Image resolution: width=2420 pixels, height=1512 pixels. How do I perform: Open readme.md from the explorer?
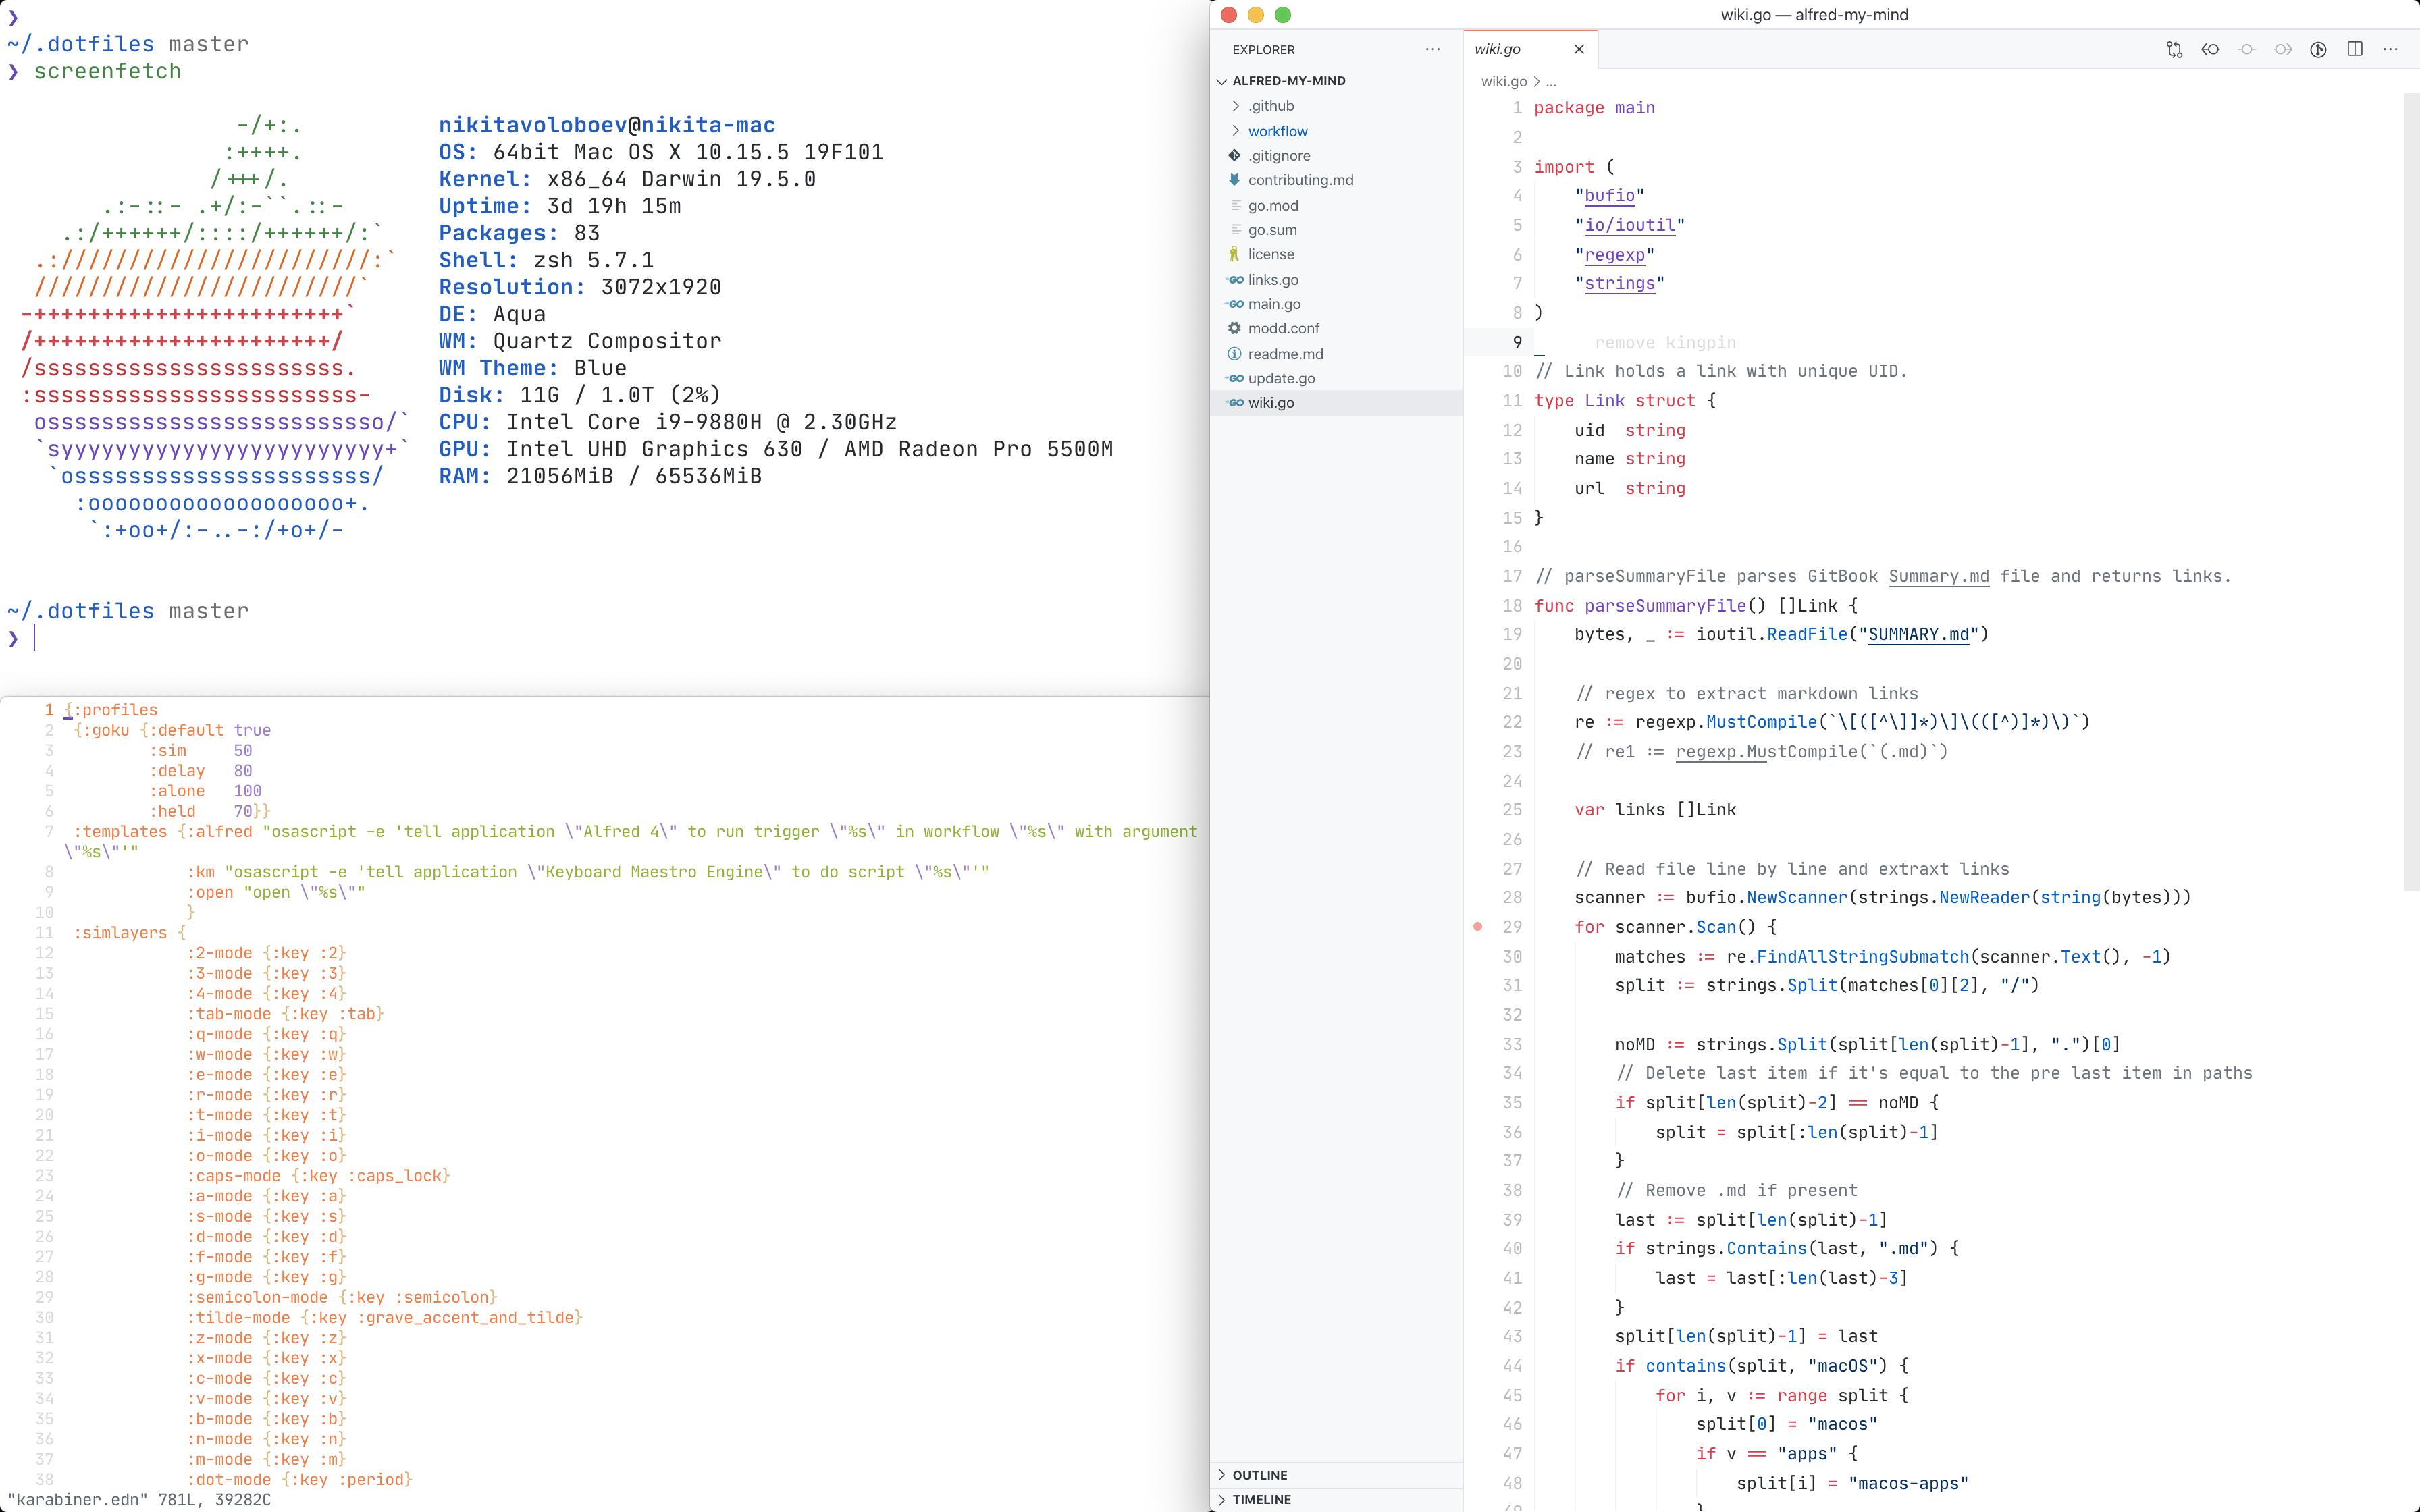point(1285,354)
